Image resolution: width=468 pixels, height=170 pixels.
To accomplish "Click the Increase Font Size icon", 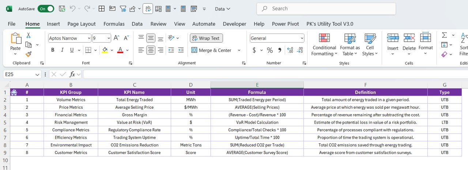I will [x=117, y=38].
